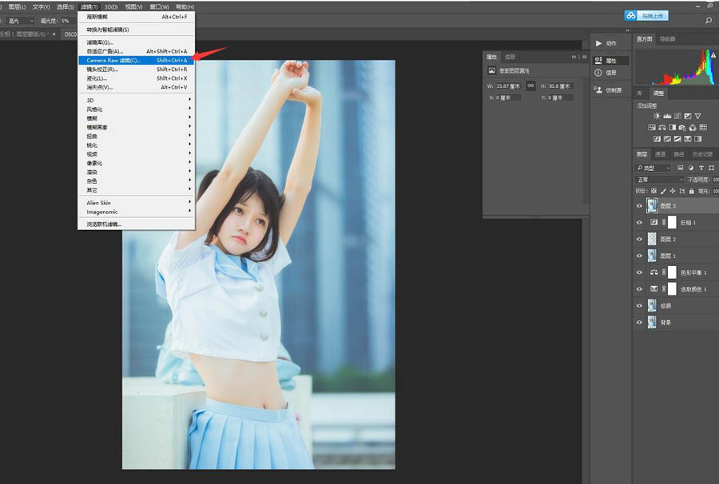Viewport: 719px width, 484px height.
Task: Click the W width input field
Action: (508, 85)
